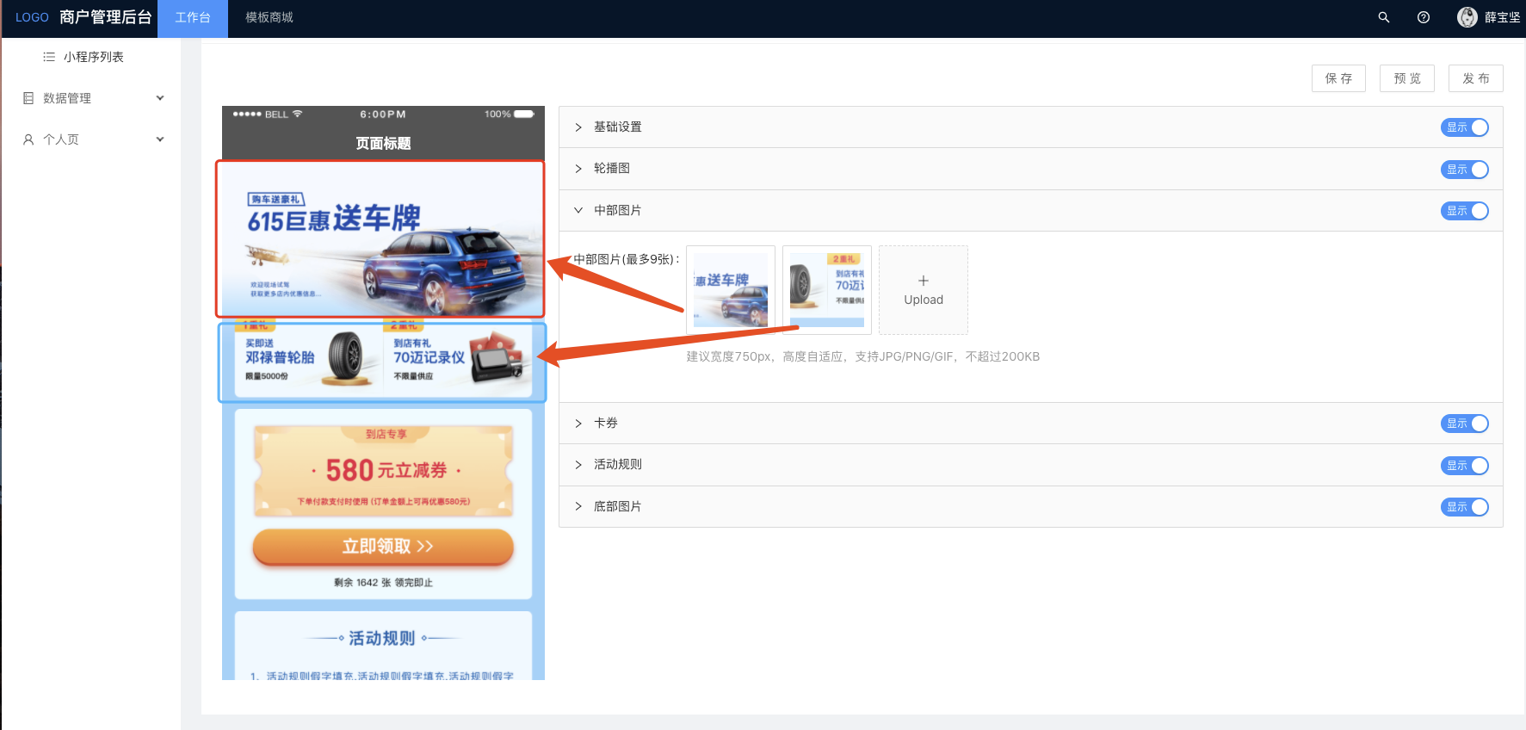Toggle the 中部图片 显示 switch

[1465, 211]
